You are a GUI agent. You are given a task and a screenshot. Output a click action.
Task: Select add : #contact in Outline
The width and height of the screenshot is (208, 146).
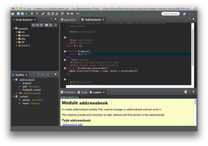click(31, 87)
